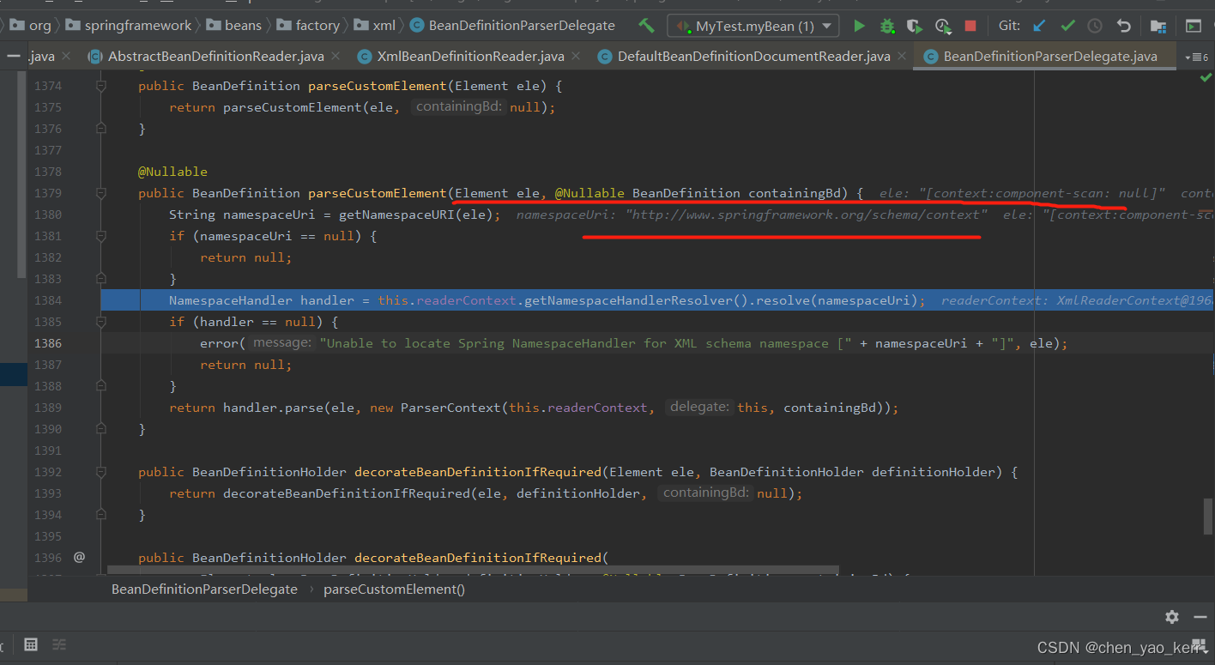Click the inspection green check indicator
1215x665 pixels.
coord(1205,78)
